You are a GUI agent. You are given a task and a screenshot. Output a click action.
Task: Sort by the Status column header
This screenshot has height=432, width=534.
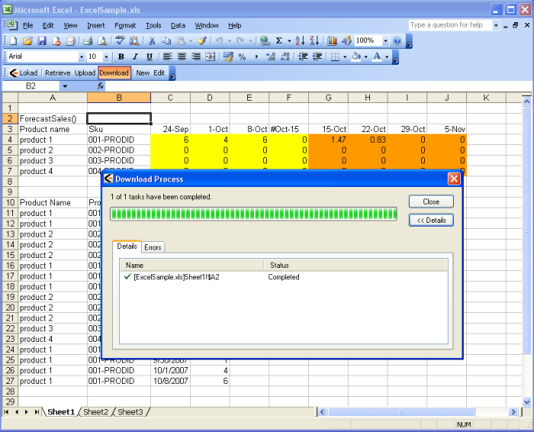(353, 265)
